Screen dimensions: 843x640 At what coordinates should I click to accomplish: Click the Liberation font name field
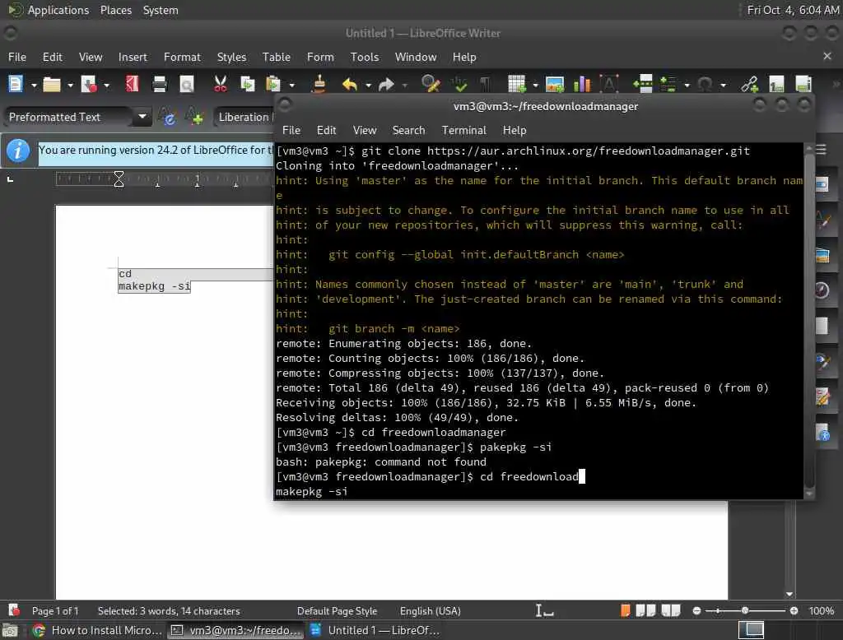click(244, 117)
